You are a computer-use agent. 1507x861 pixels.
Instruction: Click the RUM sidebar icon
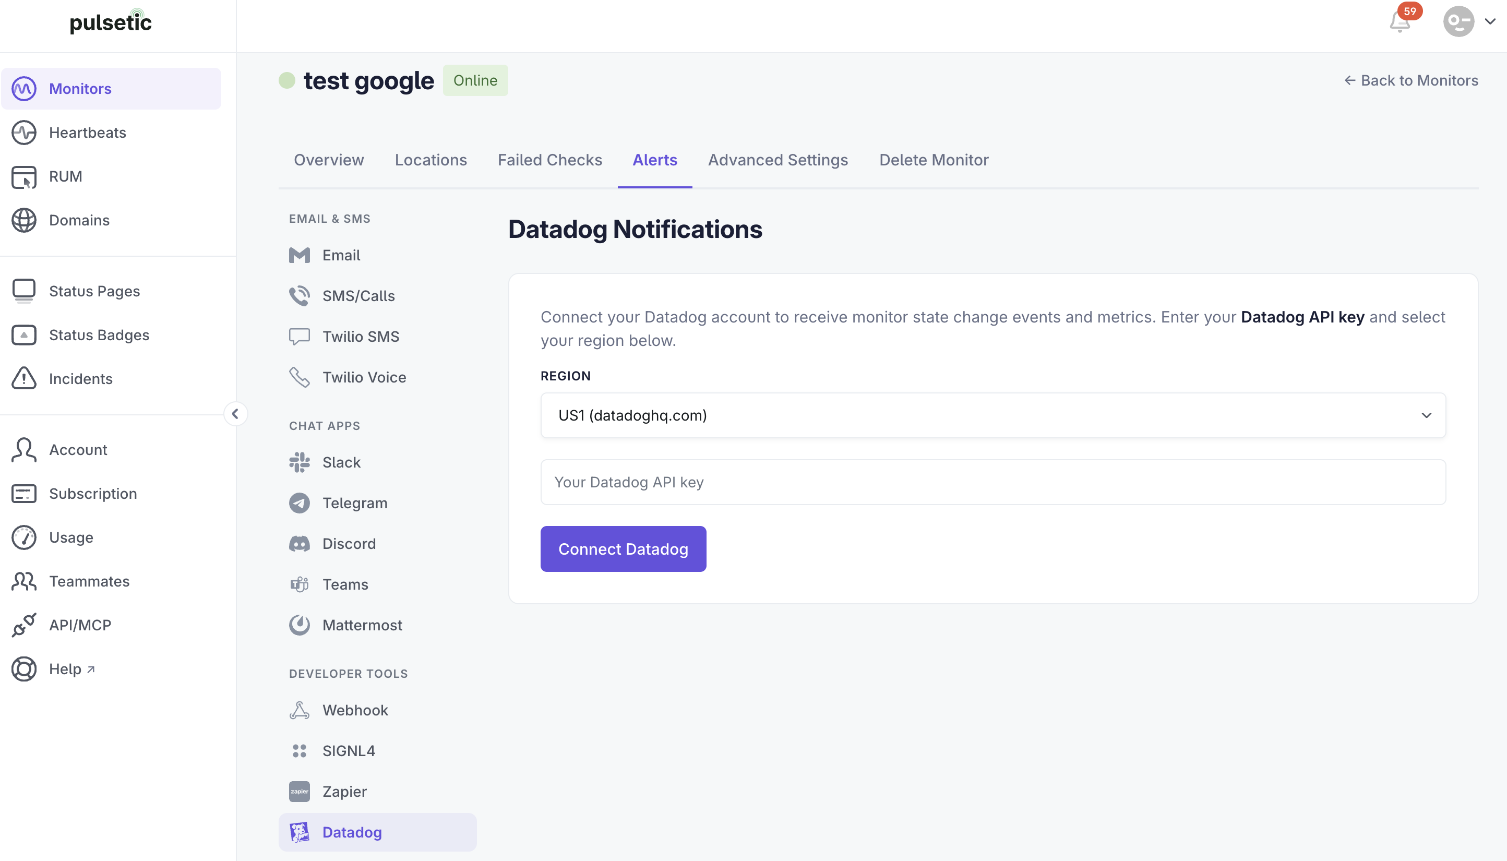point(24,176)
